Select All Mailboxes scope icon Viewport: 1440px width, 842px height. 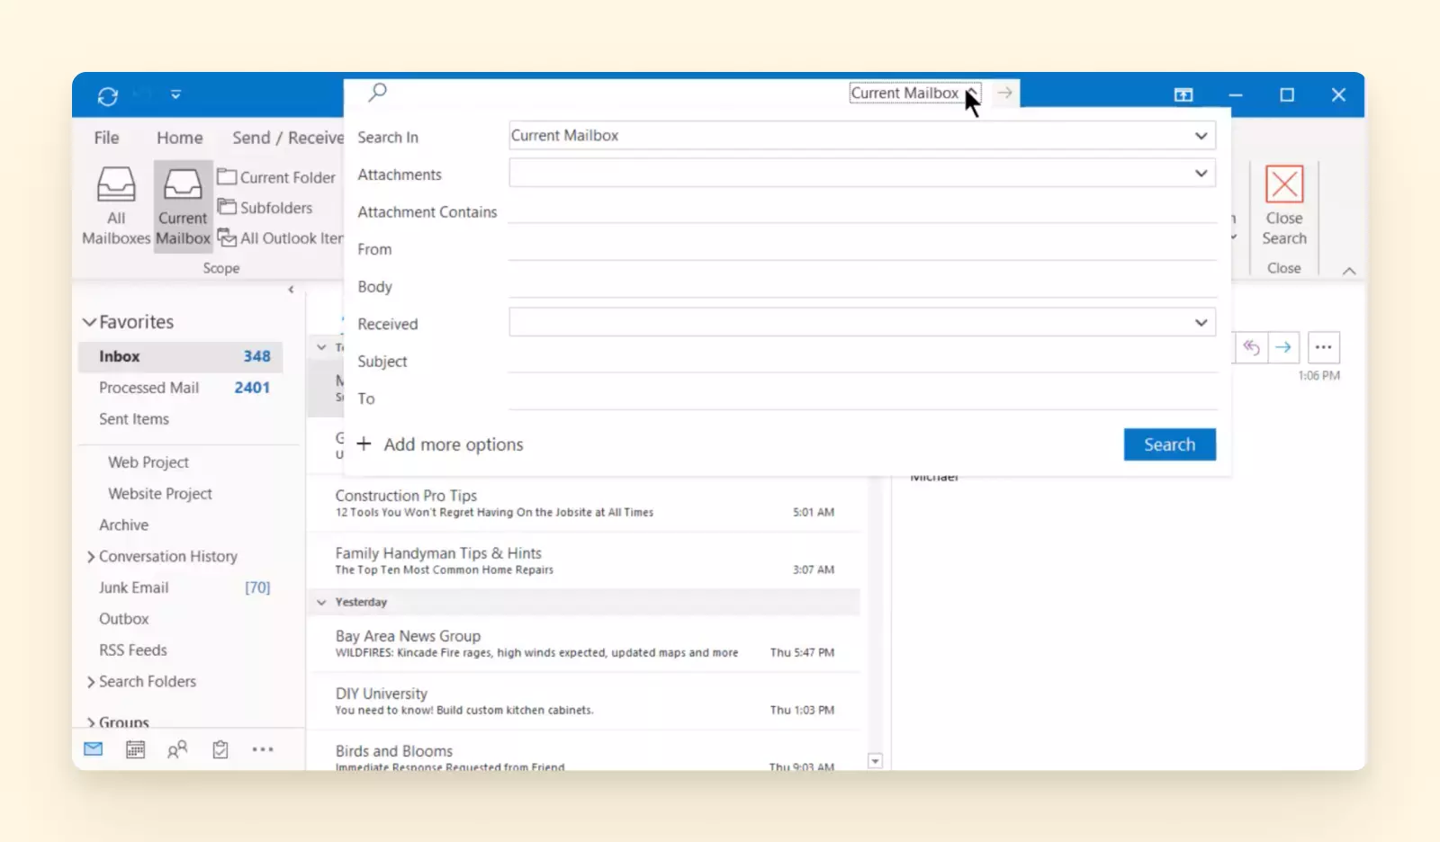116,206
